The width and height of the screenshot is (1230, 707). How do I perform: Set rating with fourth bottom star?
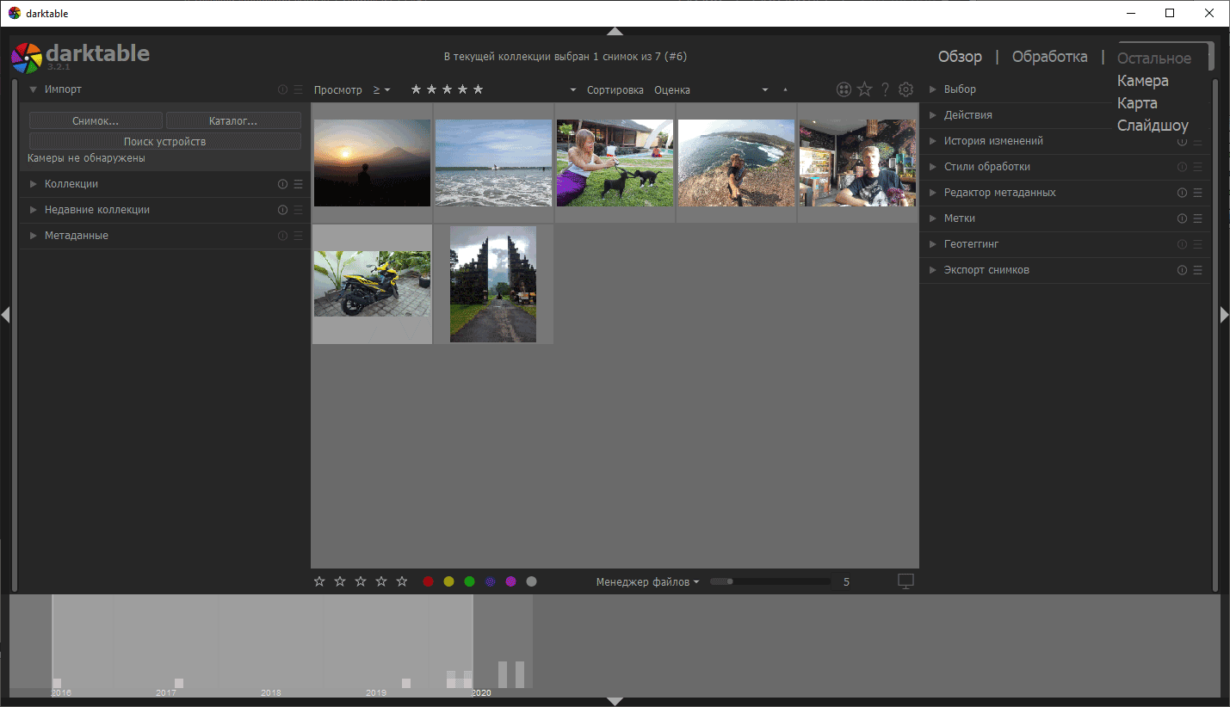tap(382, 581)
